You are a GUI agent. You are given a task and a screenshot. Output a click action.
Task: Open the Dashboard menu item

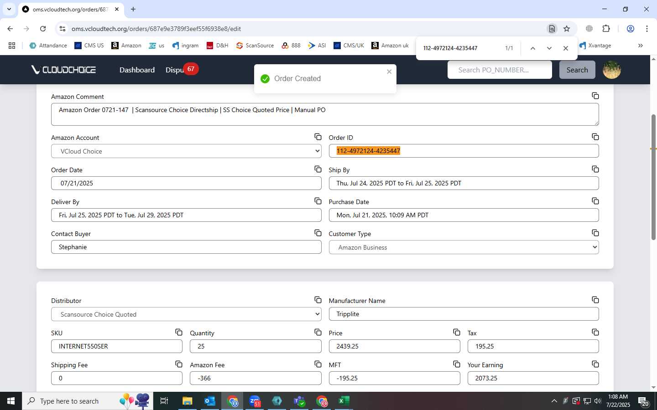point(137,70)
